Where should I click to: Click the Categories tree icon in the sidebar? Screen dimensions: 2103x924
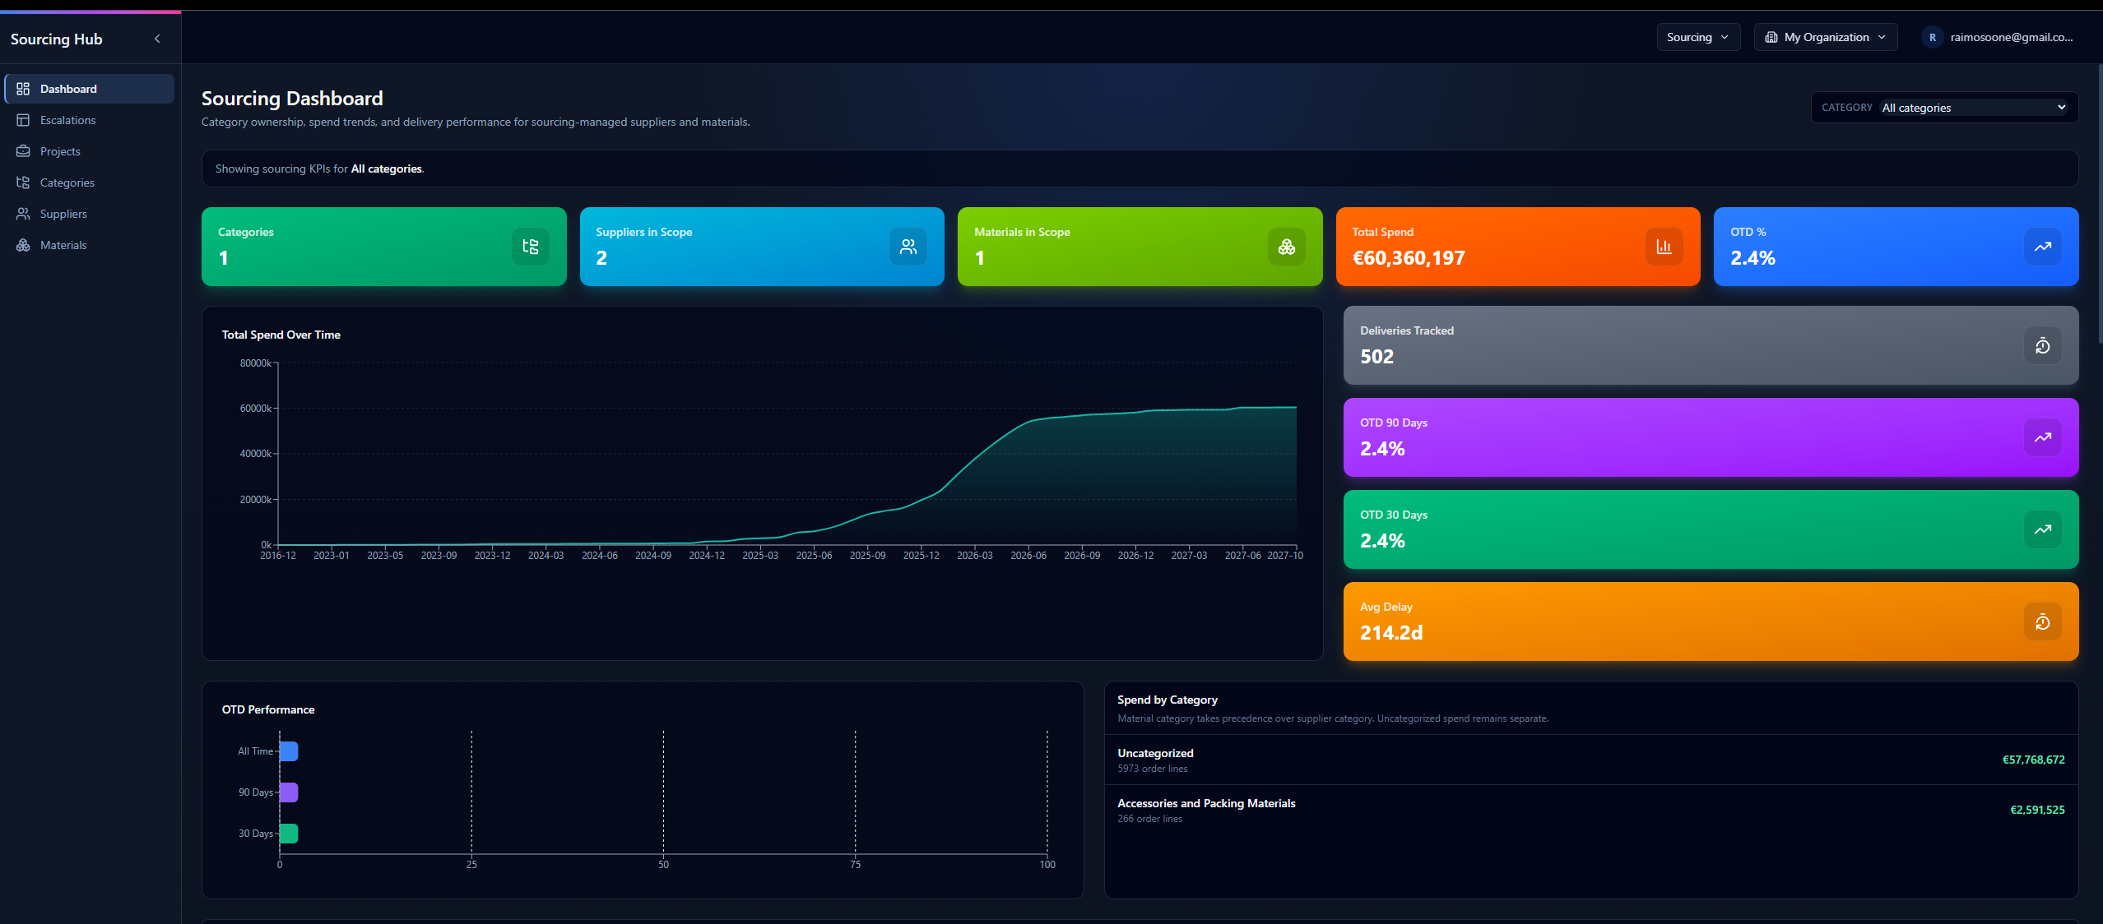[24, 182]
